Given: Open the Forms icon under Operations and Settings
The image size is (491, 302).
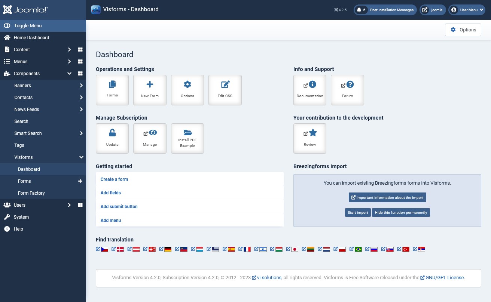Looking at the screenshot, I should click(112, 90).
